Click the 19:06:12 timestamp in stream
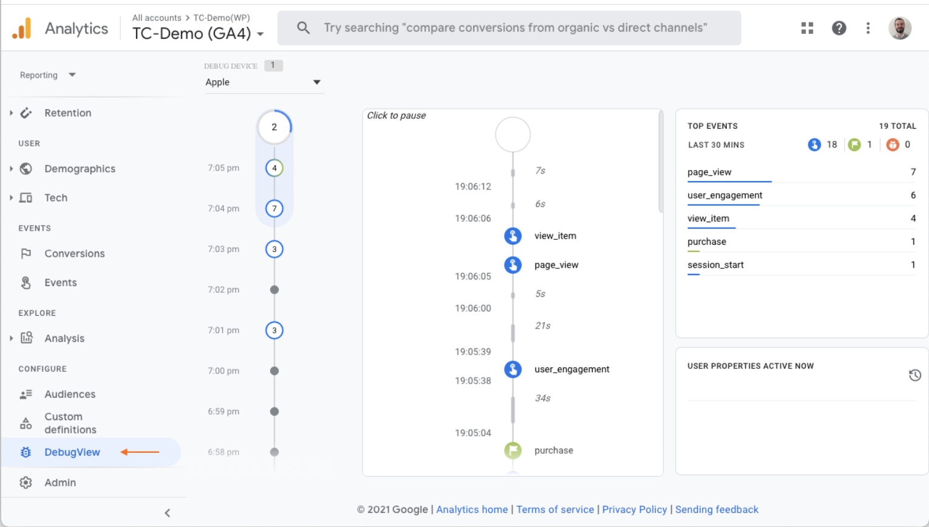Screen dimensions: 929x527 coord(473,186)
